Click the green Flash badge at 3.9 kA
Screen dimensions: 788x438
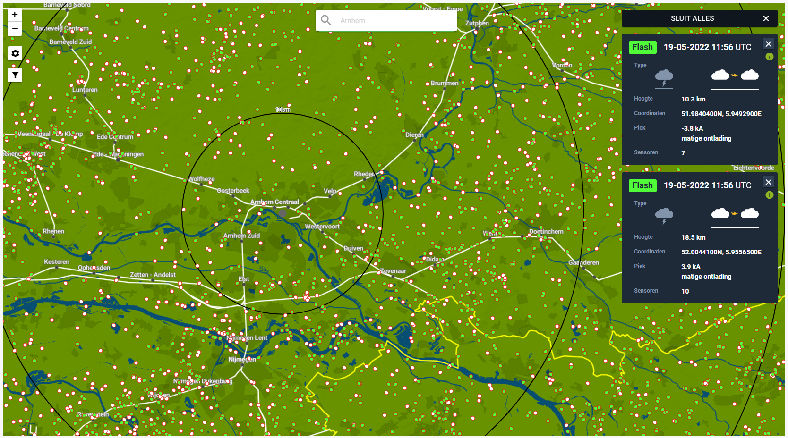pyautogui.click(x=642, y=185)
